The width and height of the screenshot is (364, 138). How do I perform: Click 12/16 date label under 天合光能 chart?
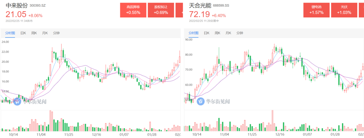(280, 134)
